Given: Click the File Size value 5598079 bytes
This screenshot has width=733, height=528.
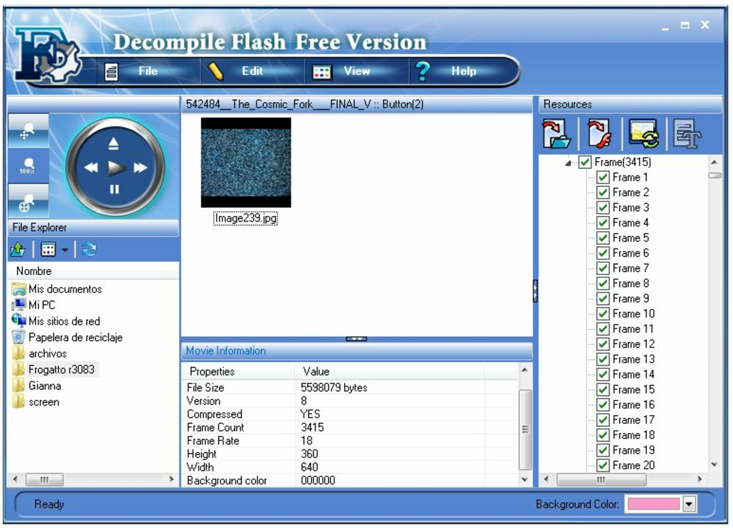Looking at the screenshot, I should pyautogui.click(x=333, y=387).
